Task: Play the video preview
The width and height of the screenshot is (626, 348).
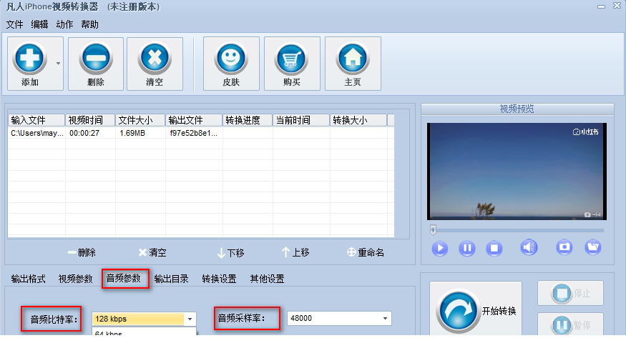Action: [x=439, y=249]
